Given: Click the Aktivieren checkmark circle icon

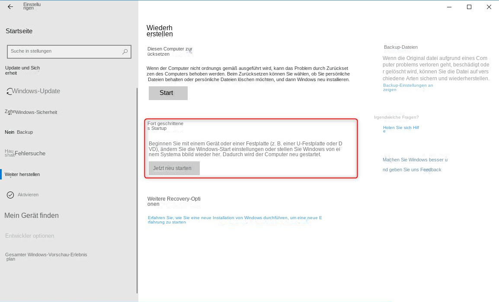Looking at the screenshot, I should pos(10,195).
